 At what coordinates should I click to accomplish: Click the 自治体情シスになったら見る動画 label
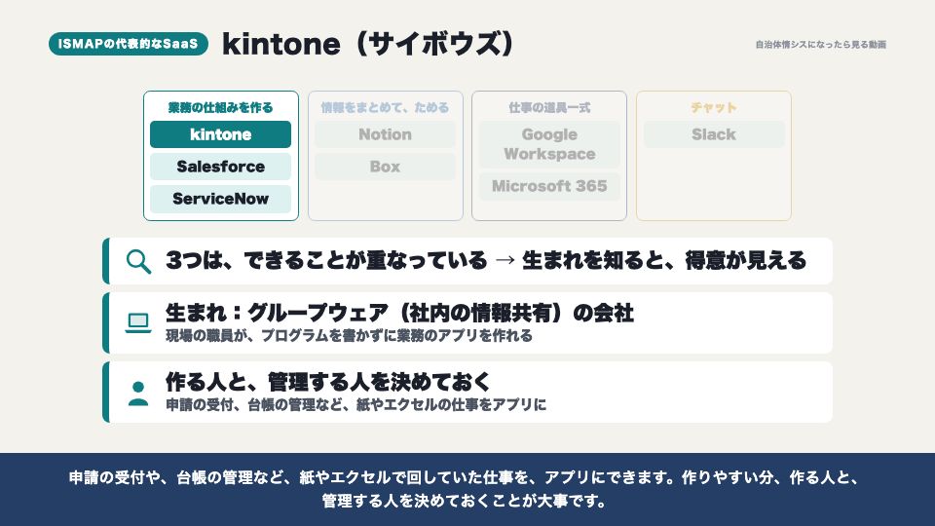820,44
